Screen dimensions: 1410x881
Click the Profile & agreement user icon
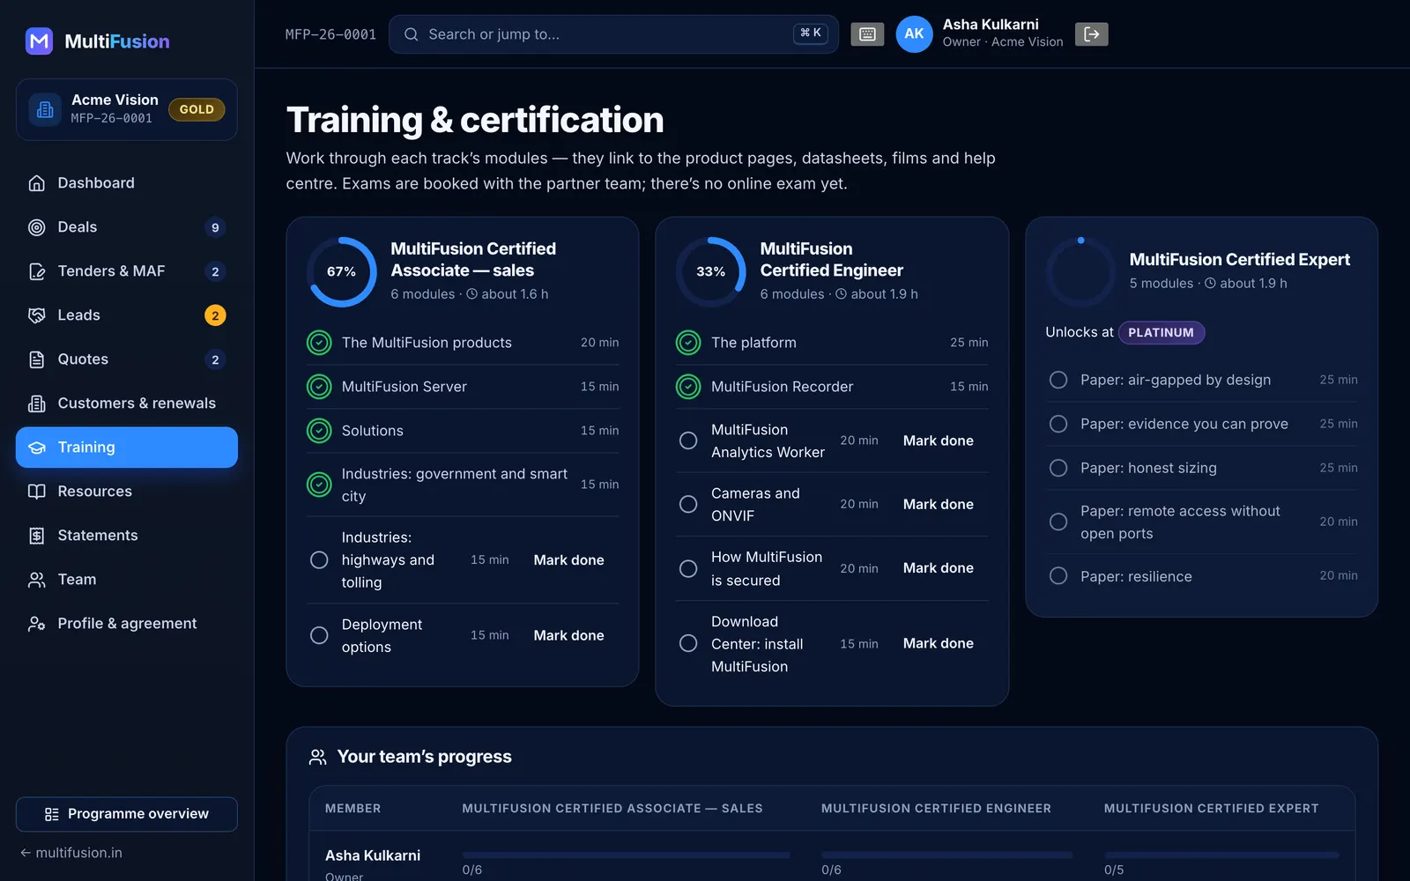tap(37, 624)
